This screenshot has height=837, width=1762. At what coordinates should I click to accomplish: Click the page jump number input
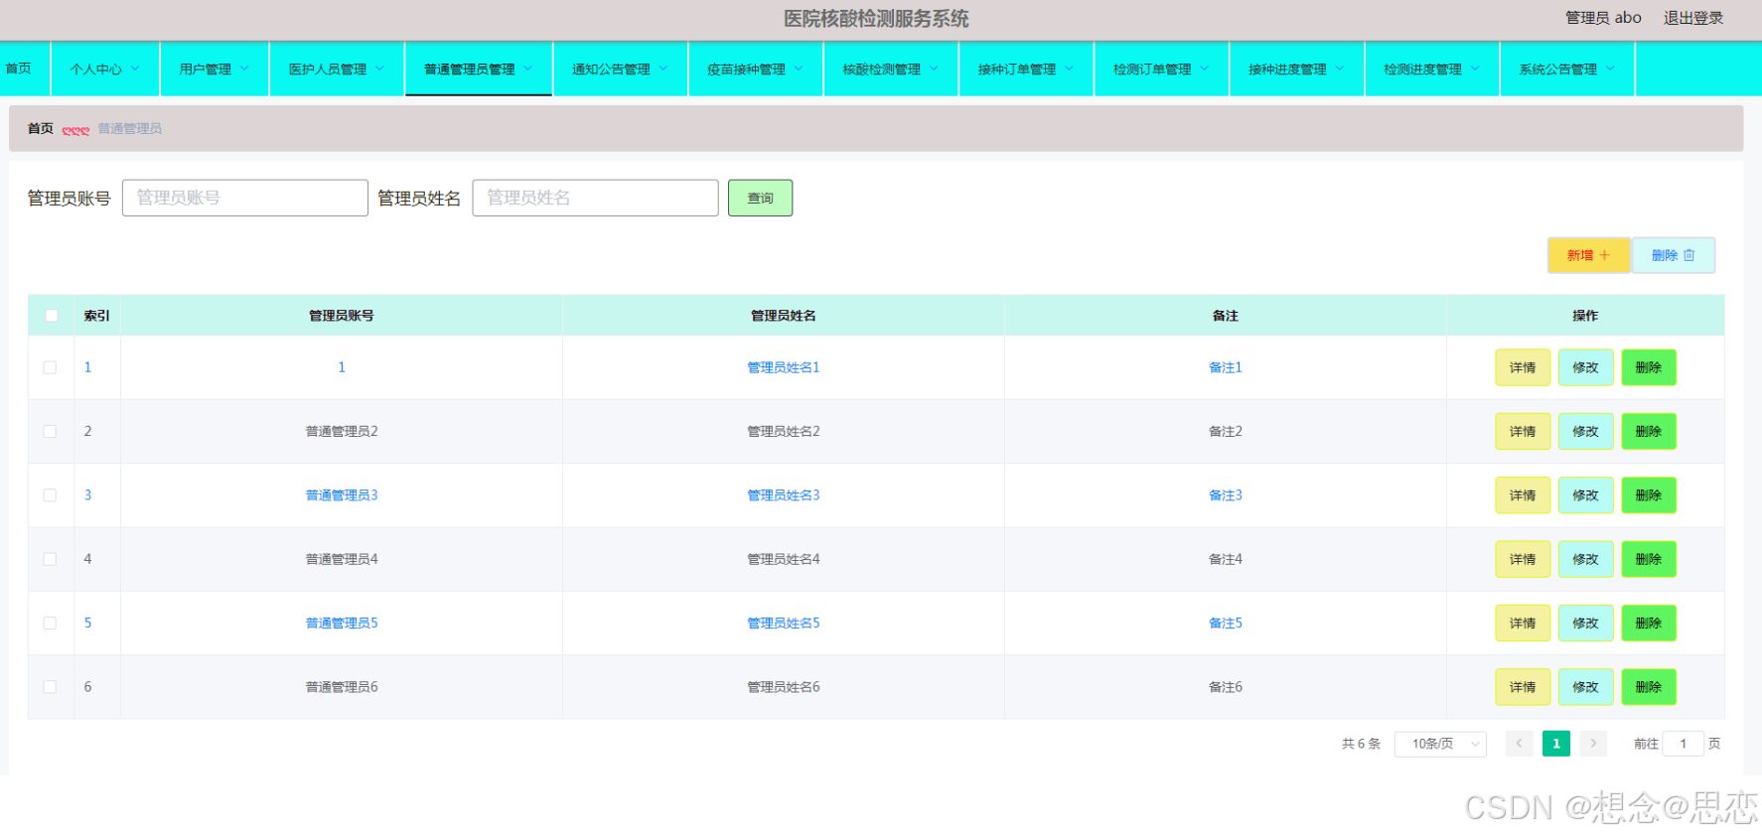[1684, 744]
